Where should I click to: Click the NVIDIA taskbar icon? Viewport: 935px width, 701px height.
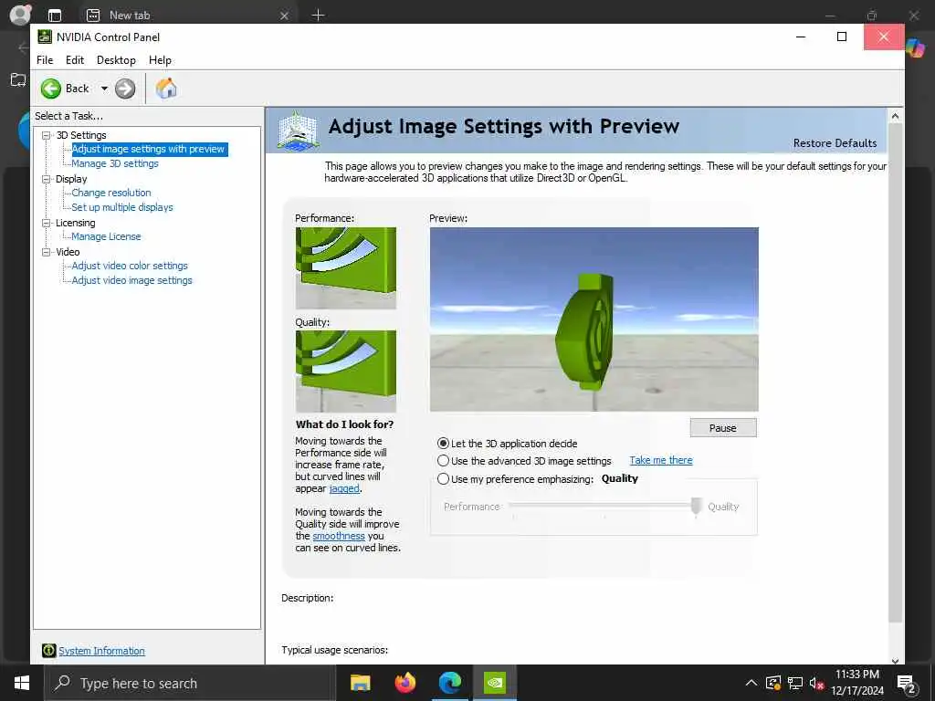[495, 683]
